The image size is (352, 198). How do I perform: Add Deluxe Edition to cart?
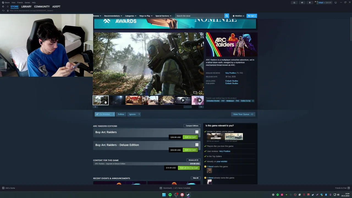190,150
